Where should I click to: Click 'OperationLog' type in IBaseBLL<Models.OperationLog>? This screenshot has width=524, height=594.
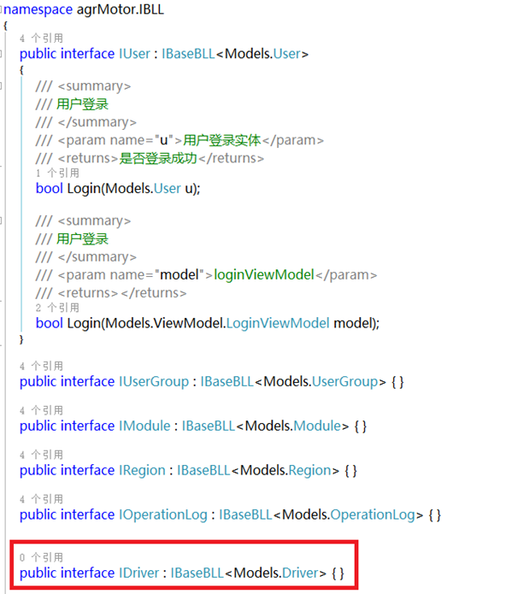coord(373,515)
